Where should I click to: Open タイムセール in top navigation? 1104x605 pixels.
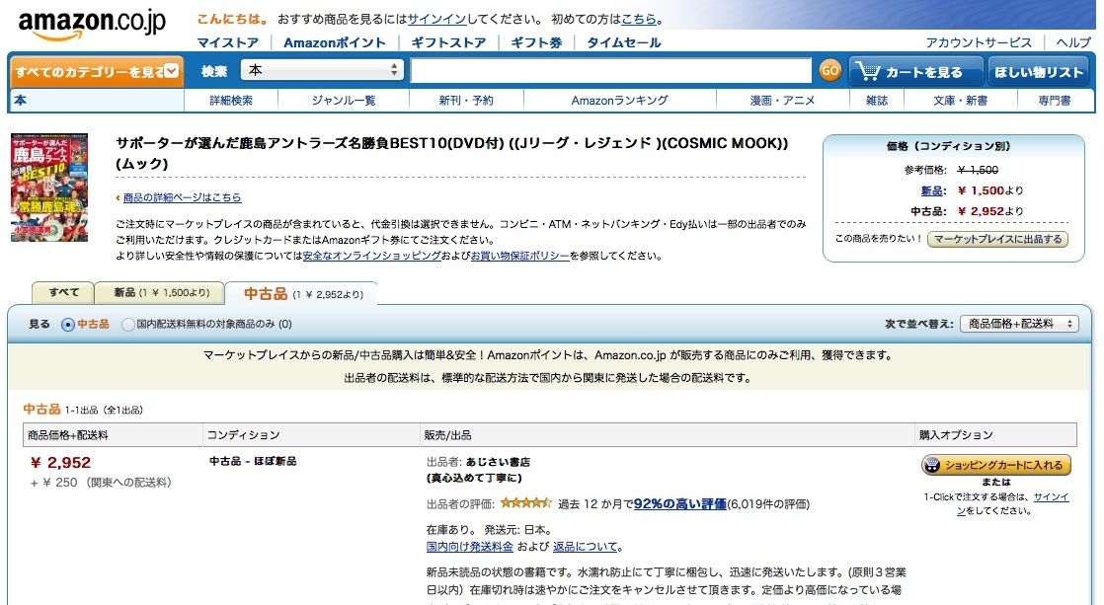click(x=624, y=42)
